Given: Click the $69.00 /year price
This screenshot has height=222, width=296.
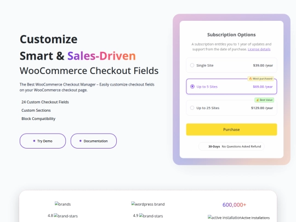Looking at the screenshot, I should [x=263, y=87].
